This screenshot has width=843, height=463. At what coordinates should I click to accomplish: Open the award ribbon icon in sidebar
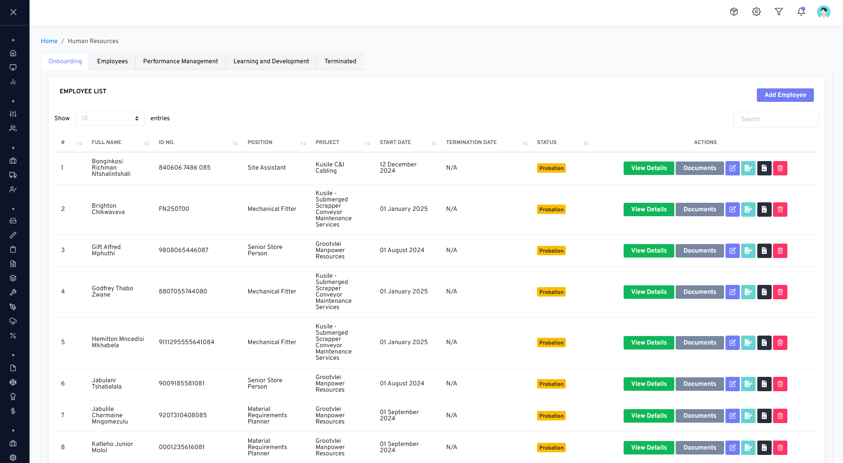coord(13,397)
